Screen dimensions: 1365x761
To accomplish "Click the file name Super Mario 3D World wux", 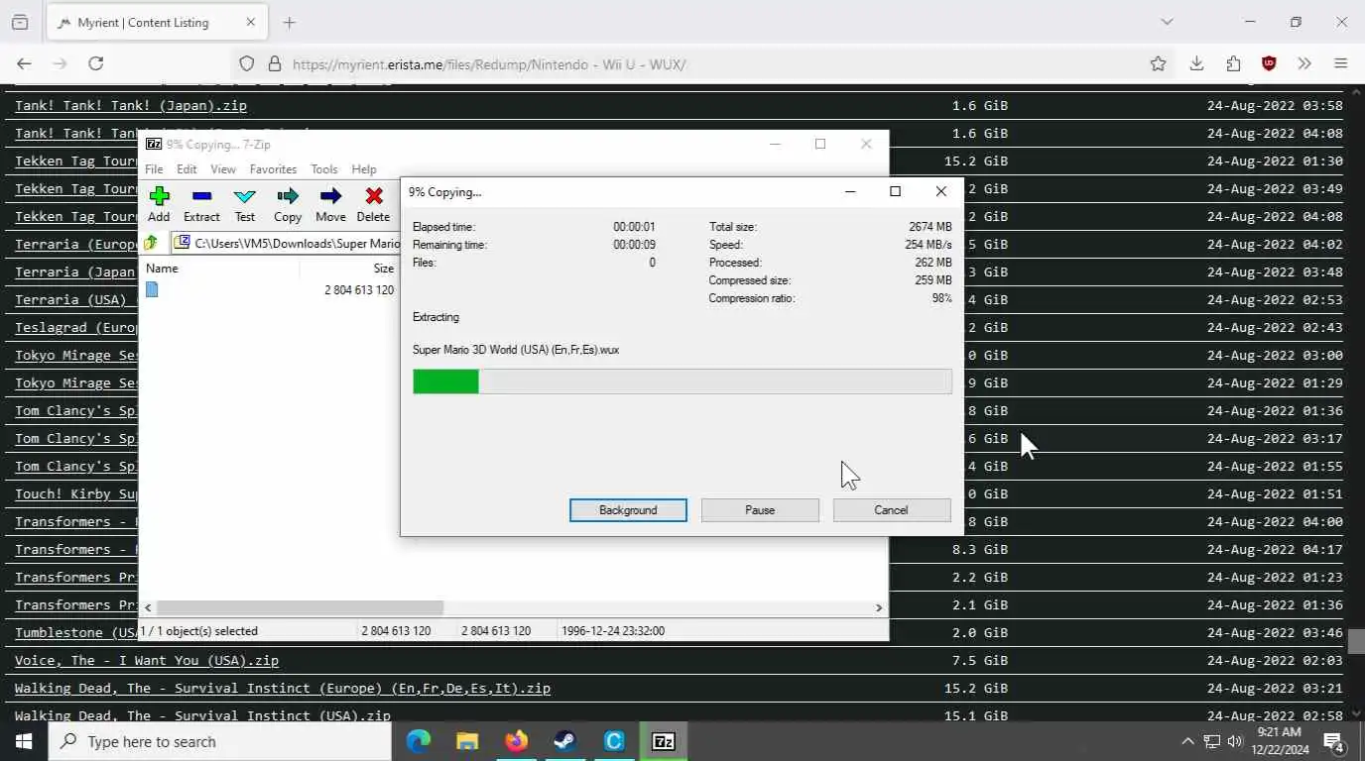I will [x=516, y=350].
